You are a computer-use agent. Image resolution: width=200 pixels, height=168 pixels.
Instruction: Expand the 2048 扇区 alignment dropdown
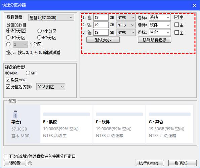[x=51, y=87]
